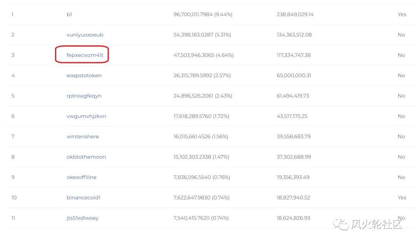This screenshot has height=231, width=416.
Task: Click the 65,000,000.31 value for eospstotoken
Action: pyautogui.click(x=294, y=76)
